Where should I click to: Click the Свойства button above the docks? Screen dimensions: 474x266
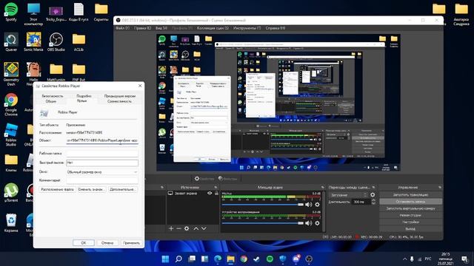[204, 179]
